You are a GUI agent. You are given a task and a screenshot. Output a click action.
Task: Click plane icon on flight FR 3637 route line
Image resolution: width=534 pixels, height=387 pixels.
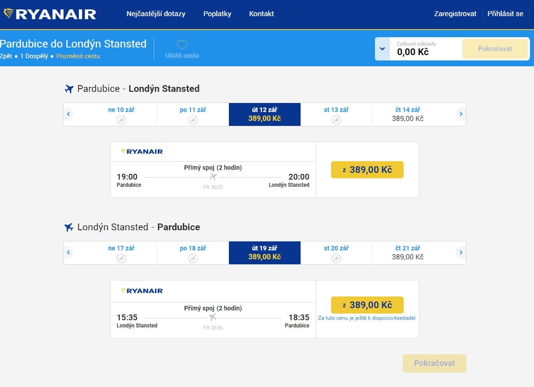tap(213, 176)
